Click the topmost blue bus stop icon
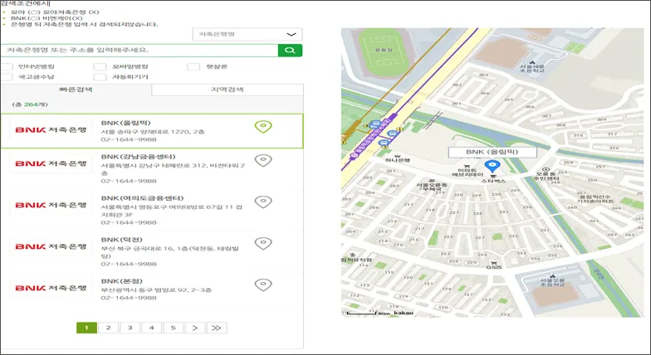651x355 pixels. 375,124
